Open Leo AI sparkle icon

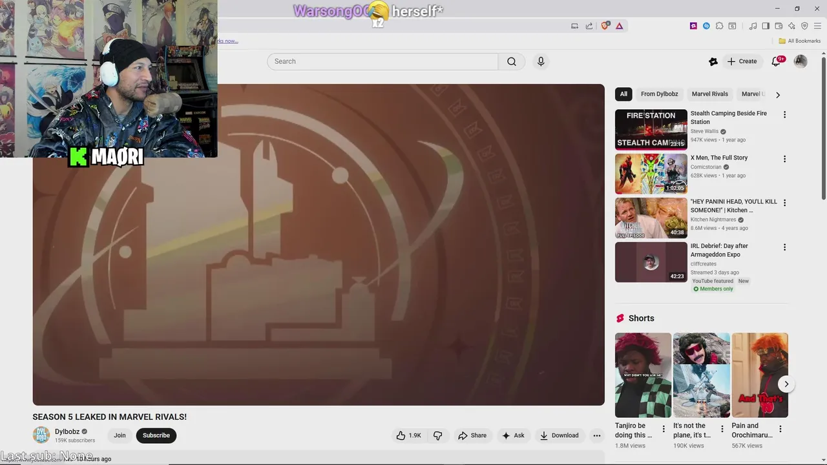coord(791,26)
